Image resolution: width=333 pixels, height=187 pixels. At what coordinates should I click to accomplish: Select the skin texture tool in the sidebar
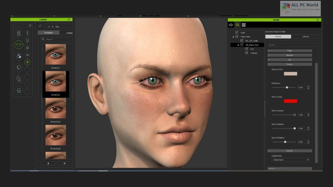coord(18,55)
